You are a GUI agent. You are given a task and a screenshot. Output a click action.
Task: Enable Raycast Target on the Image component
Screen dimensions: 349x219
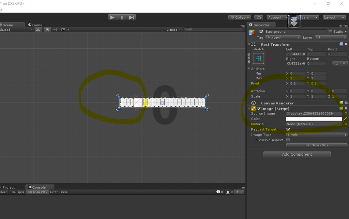tap(287, 129)
